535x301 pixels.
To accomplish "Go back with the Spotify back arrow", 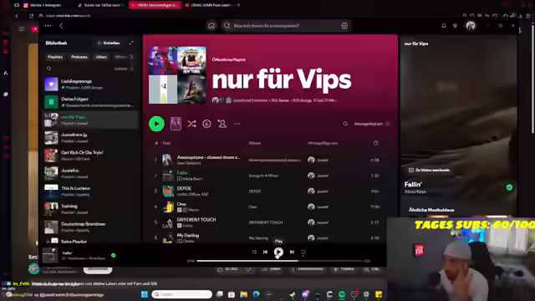I will coord(61,26).
